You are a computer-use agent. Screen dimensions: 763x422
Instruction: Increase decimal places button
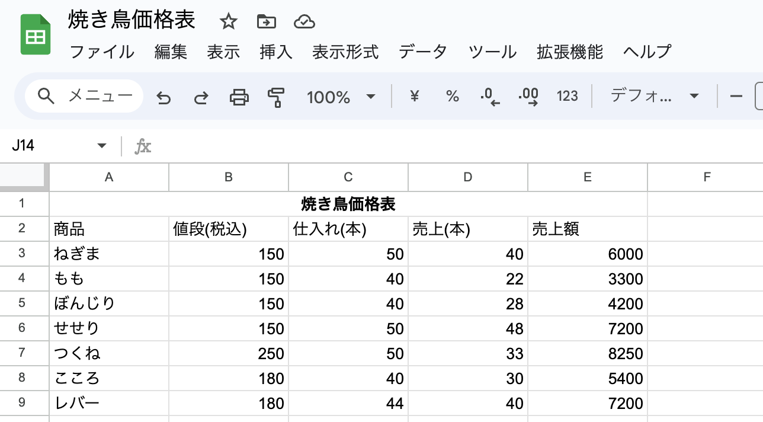[x=528, y=97]
